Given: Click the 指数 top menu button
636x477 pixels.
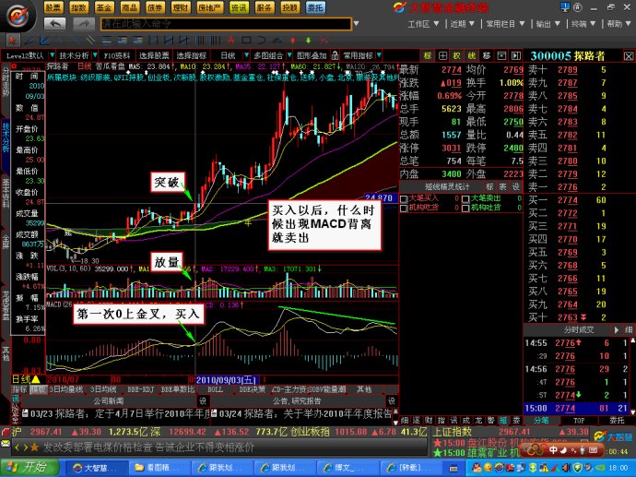Looking at the screenshot, I should tap(78, 7).
